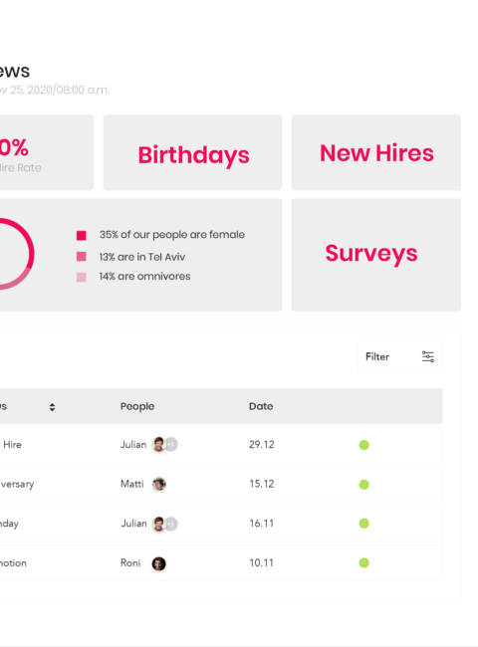The image size is (478, 647).
Task: Click Julian's avatar in the 16.11 row
Action: click(158, 524)
